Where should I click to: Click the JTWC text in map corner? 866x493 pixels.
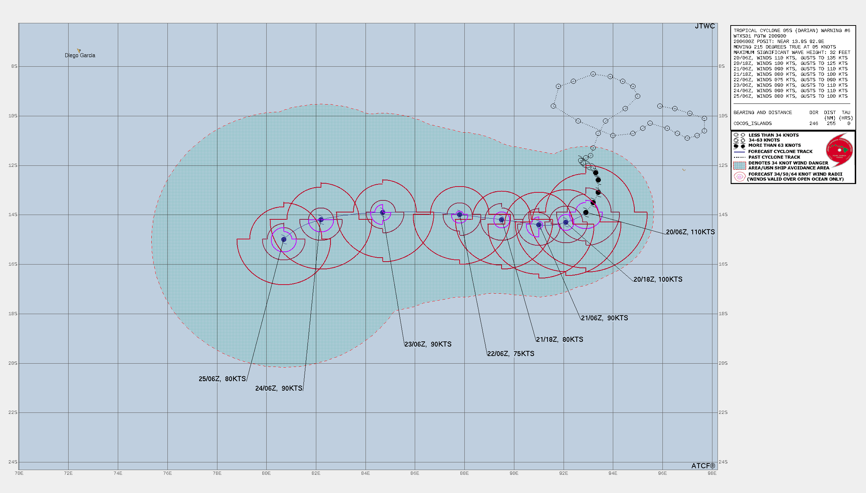(x=705, y=26)
